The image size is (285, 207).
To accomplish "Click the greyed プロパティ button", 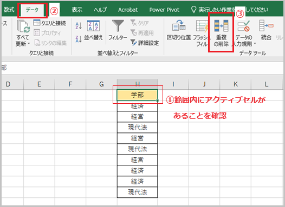I will pyautogui.click(x=47, y=33).
